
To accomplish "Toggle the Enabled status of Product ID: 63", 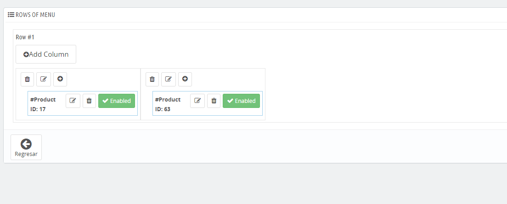I will coord(241,101).
